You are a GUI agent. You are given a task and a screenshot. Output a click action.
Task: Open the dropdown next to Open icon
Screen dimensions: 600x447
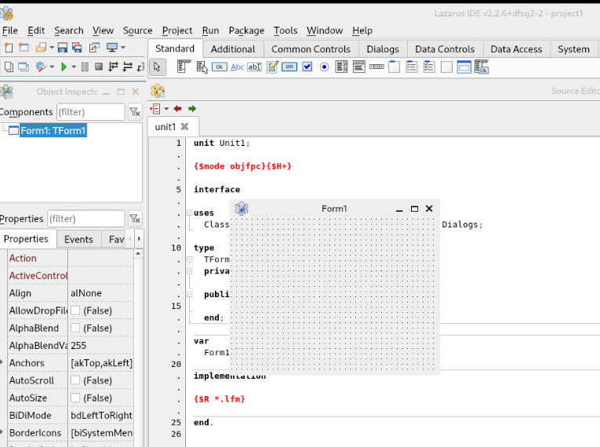pos(52,48)
